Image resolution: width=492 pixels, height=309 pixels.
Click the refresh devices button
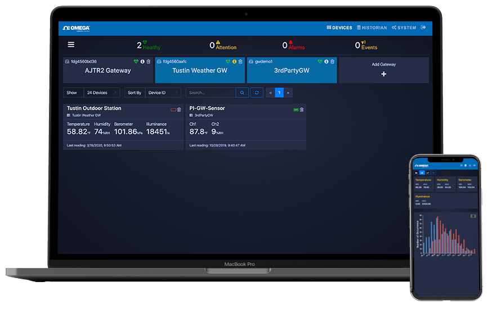click(x=257, y=93)
